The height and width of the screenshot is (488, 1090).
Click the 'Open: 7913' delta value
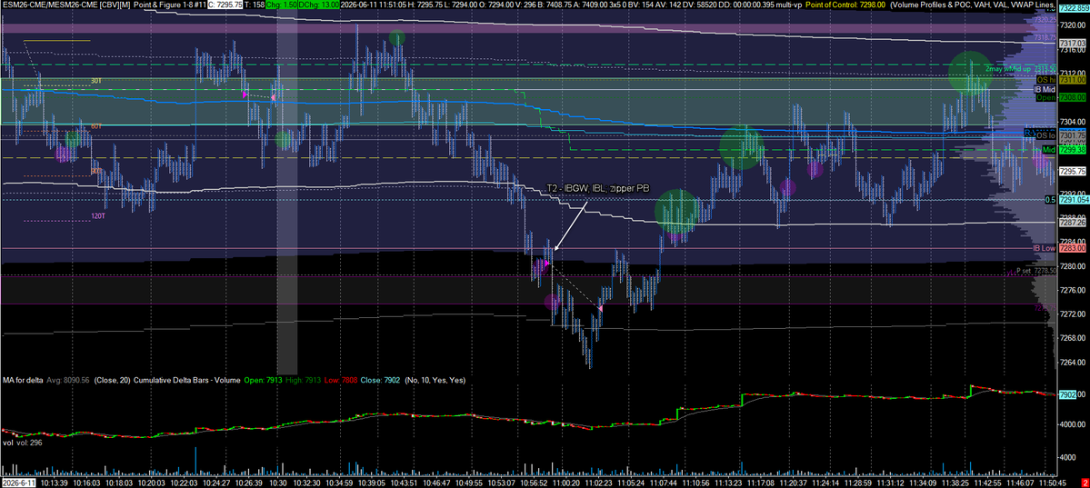264,380
